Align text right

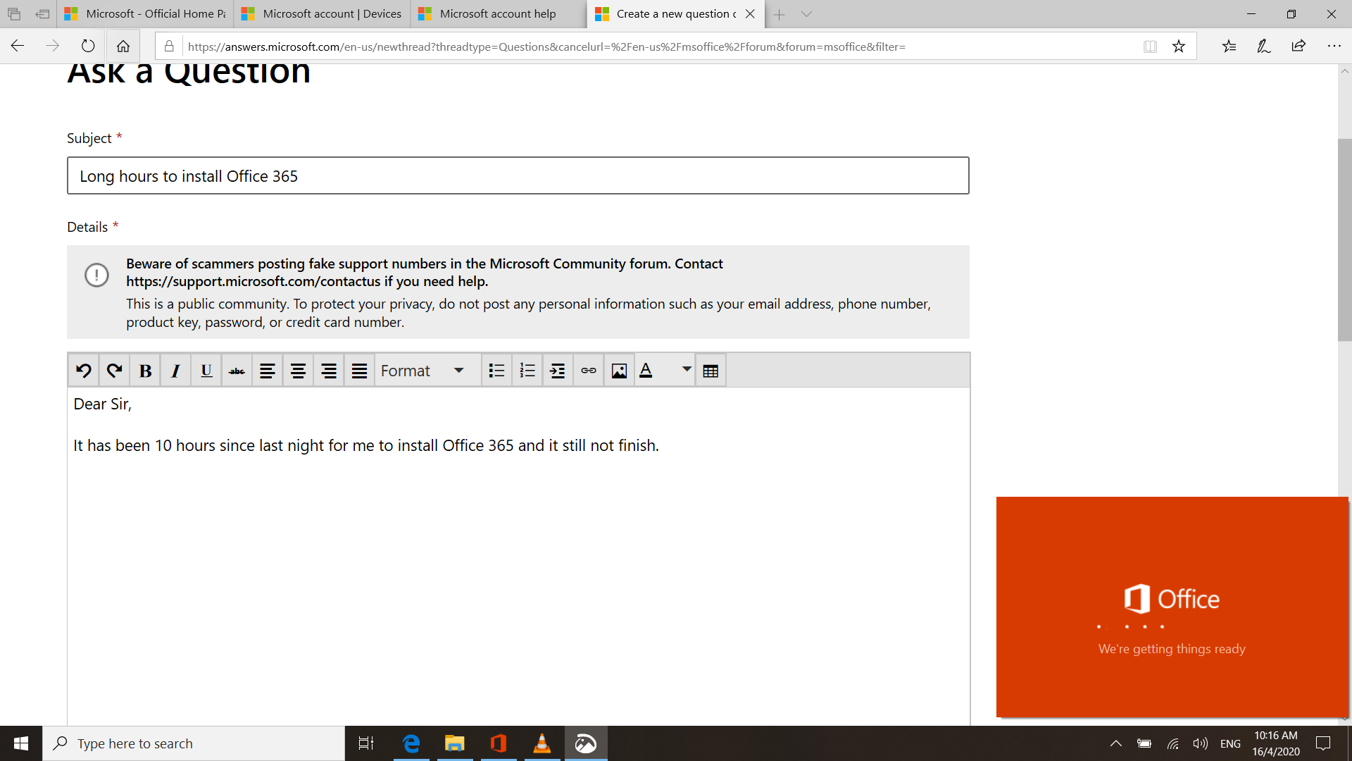(x=329, y=371)
